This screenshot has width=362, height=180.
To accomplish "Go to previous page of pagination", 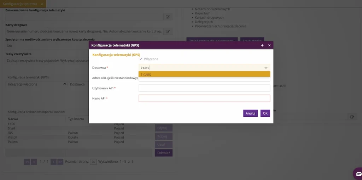I will coord(34,162).
